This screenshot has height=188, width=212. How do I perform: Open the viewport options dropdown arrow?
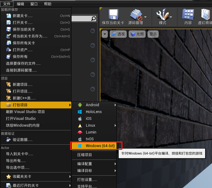(105, 34)
